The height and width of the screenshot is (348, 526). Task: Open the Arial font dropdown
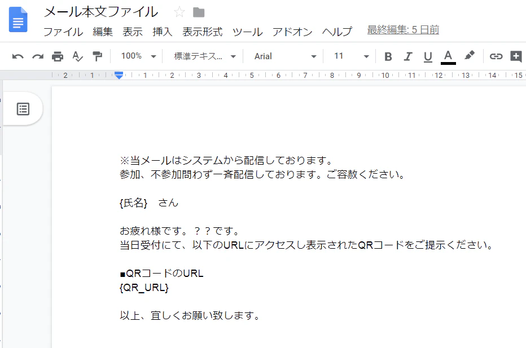coord(285,56)
